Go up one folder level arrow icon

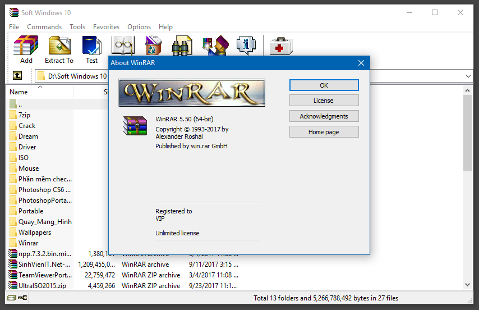17,75
